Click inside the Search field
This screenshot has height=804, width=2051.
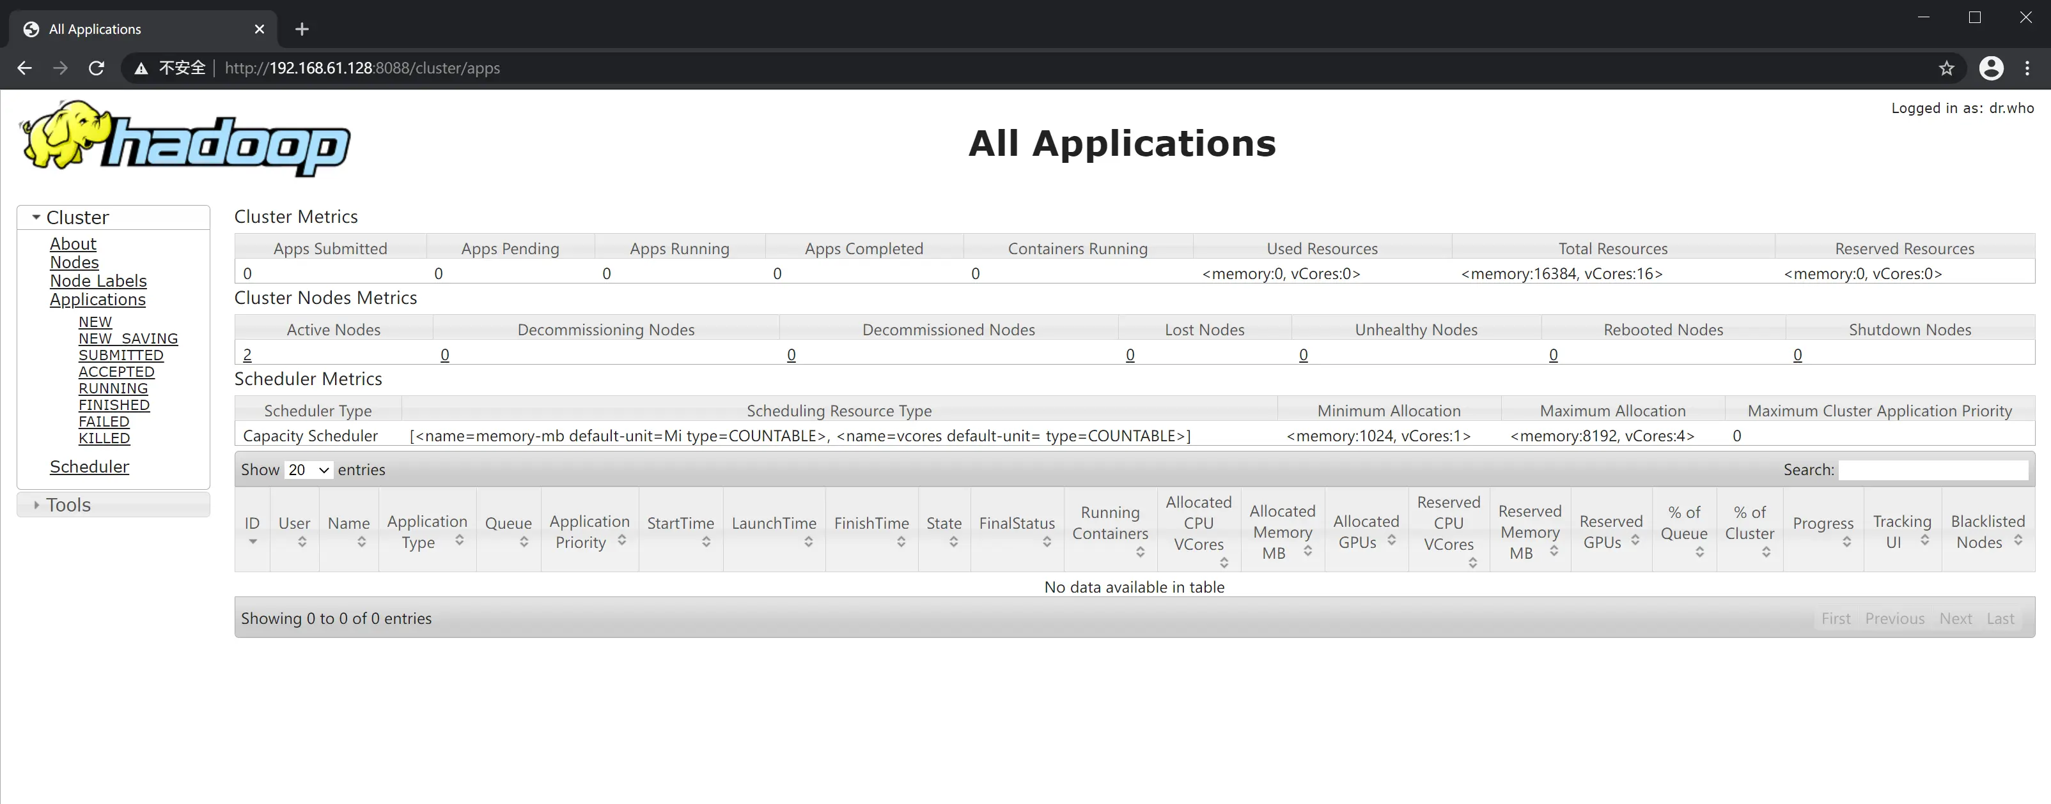click(1934, 470)
